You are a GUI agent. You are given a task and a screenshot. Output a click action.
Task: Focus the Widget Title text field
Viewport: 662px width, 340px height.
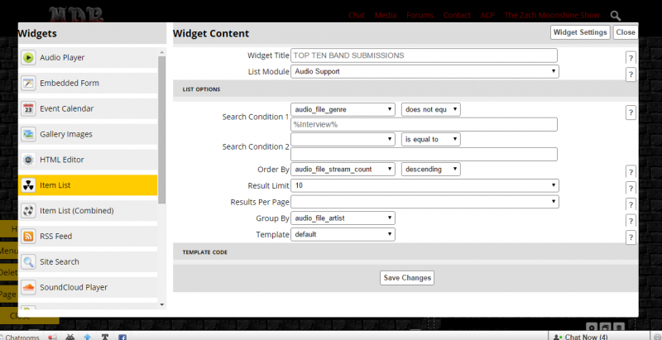coord(424,55)
